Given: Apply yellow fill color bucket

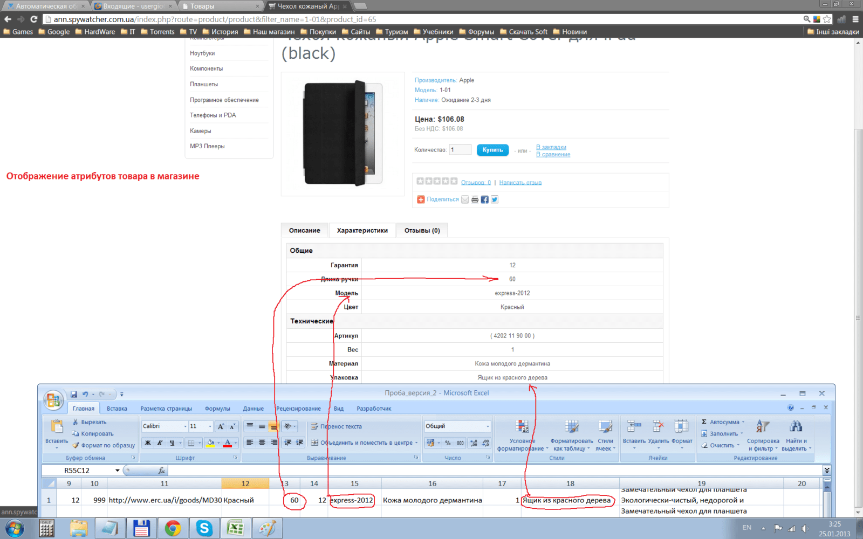Looking at the screenshot, I should (x=211, y=443).
